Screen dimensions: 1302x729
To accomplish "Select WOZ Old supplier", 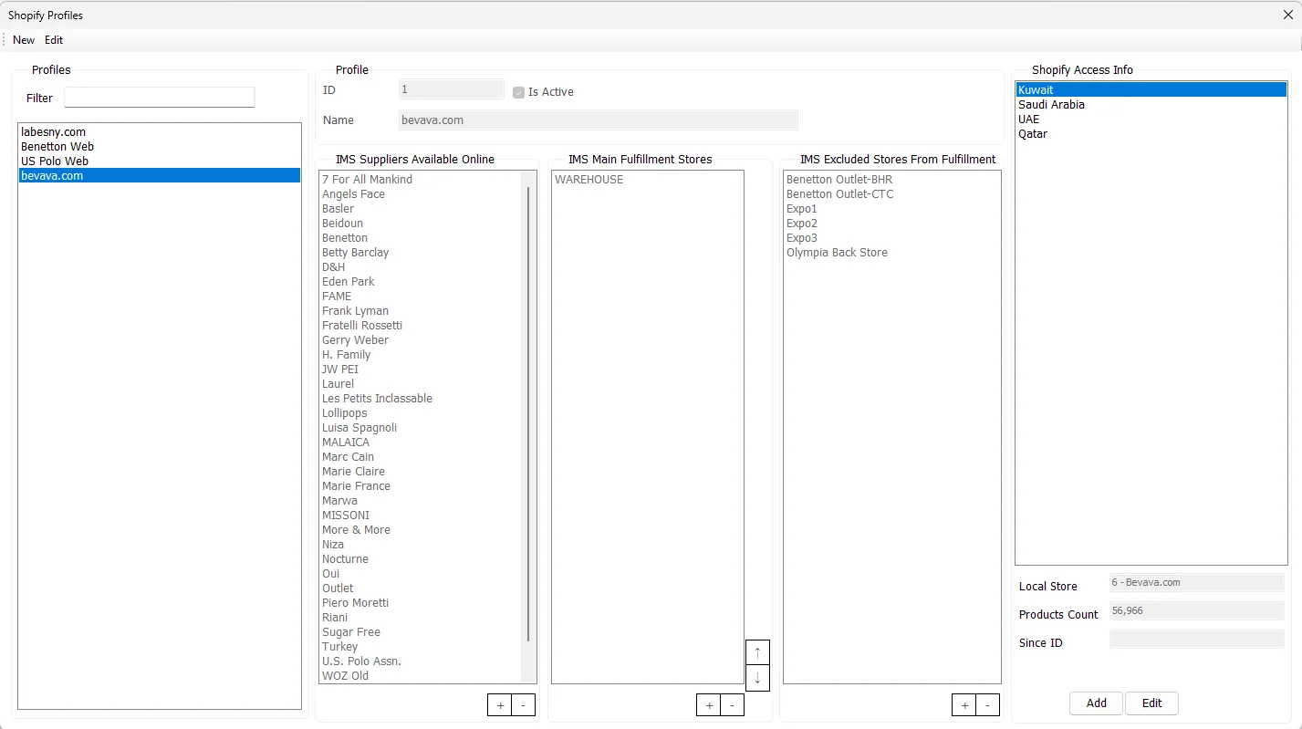I will (421, 676).
